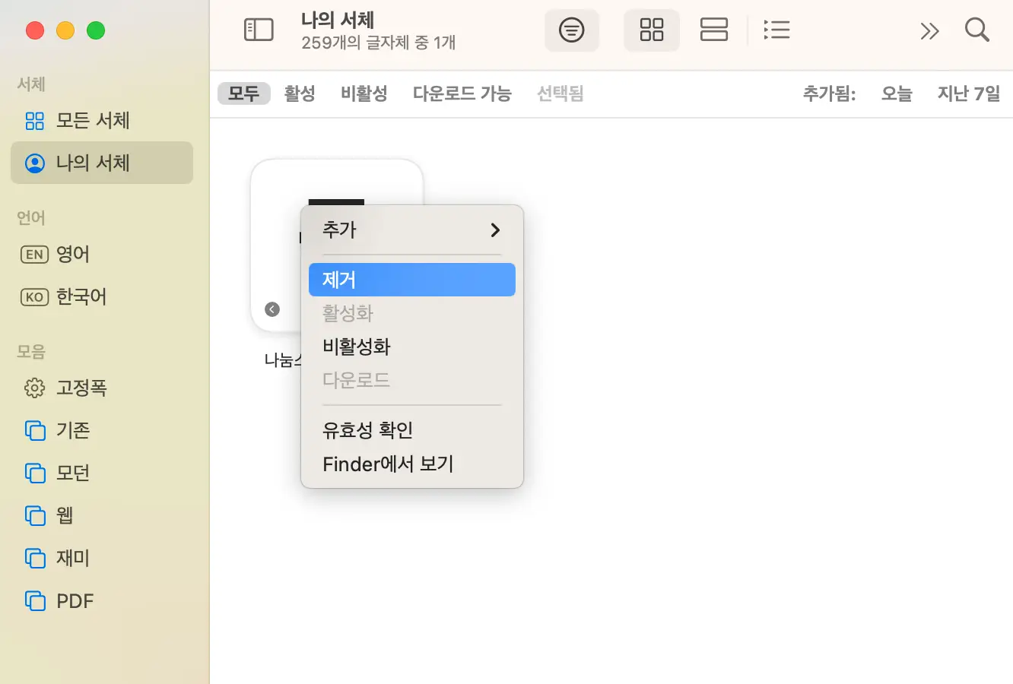This screenshot has height=684, width=1013.
Task: Open the 고정폭 collection
Action: click(102, 388)
